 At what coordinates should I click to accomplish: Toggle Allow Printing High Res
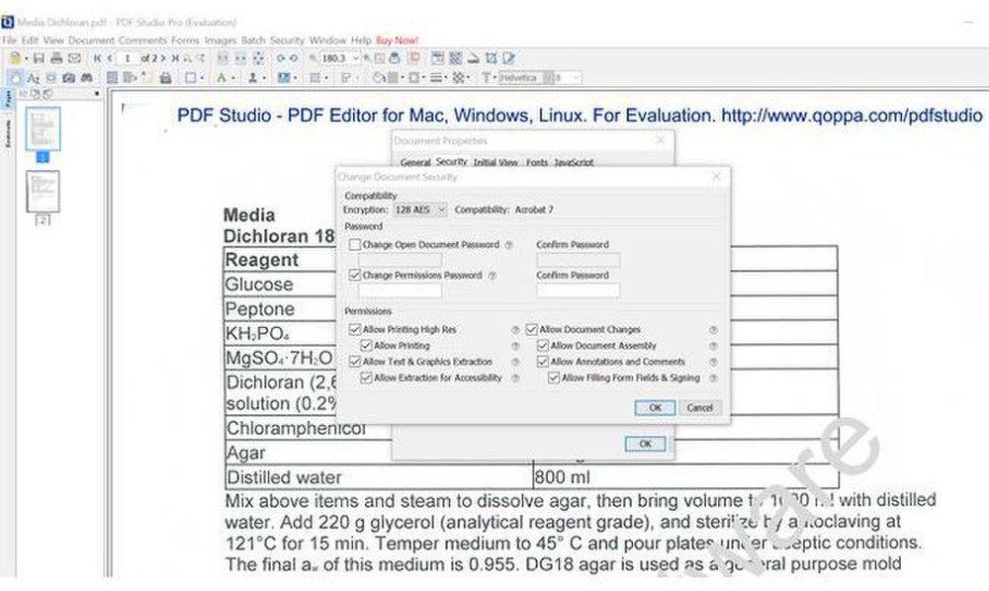pos(355,329)
